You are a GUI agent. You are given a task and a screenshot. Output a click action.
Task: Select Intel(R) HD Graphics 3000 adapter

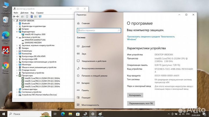(x=35, y=34)
